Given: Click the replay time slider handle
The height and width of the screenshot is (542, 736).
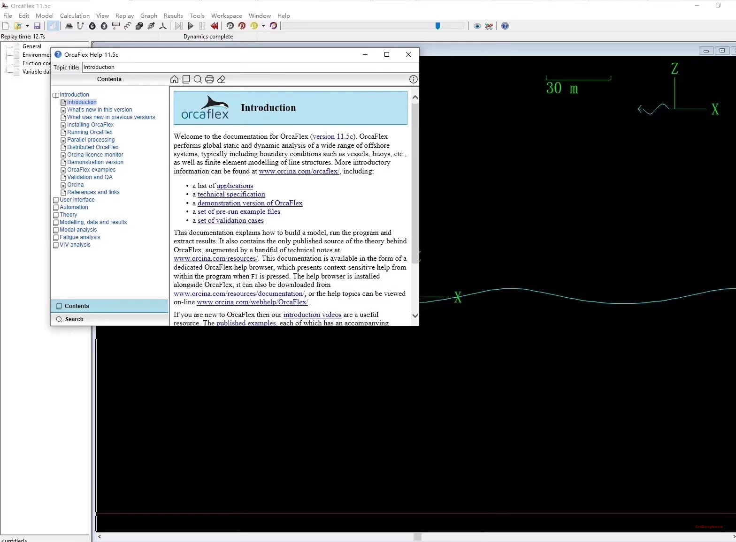Looking at the screenshot, I should (x=437, y=26).
